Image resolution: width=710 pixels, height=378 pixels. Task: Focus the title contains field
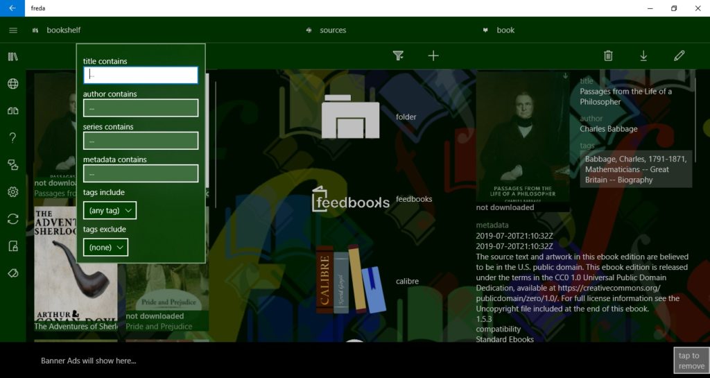[x=141, y=75]
